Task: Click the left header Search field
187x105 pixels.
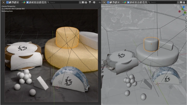Action: (x=65, y=2)
